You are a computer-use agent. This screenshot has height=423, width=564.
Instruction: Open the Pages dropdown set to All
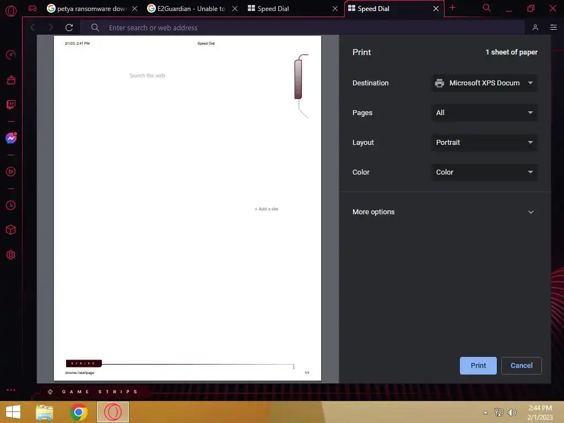[x=485, y=112]
